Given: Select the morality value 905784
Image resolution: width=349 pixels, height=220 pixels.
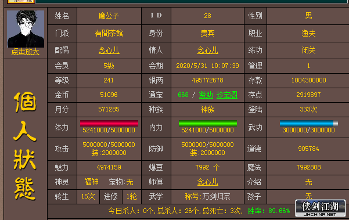Looking at the screenshot, I should (x=308, y=149).
